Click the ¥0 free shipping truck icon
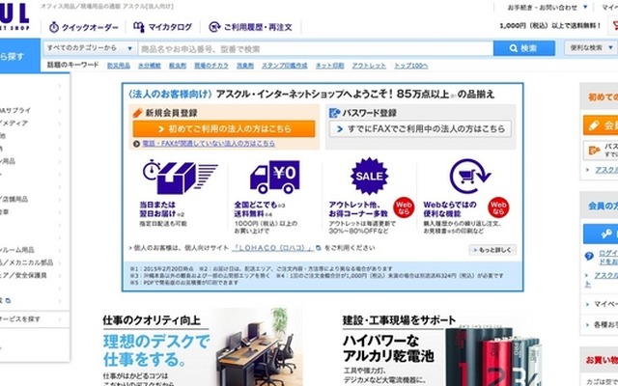The width and height of the screenshot is (618, 386). pos(275,177)
